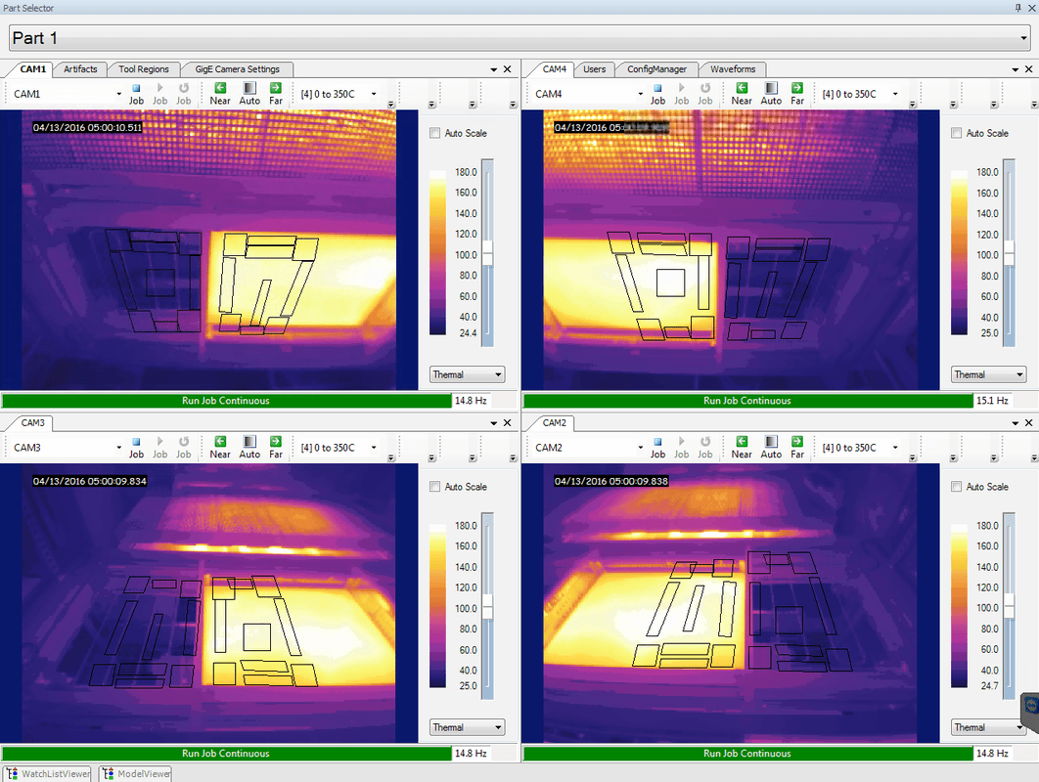Check Auto Scale in the CAM3 view
Screen dimensions: 1039x782
(x=435, y=487)
